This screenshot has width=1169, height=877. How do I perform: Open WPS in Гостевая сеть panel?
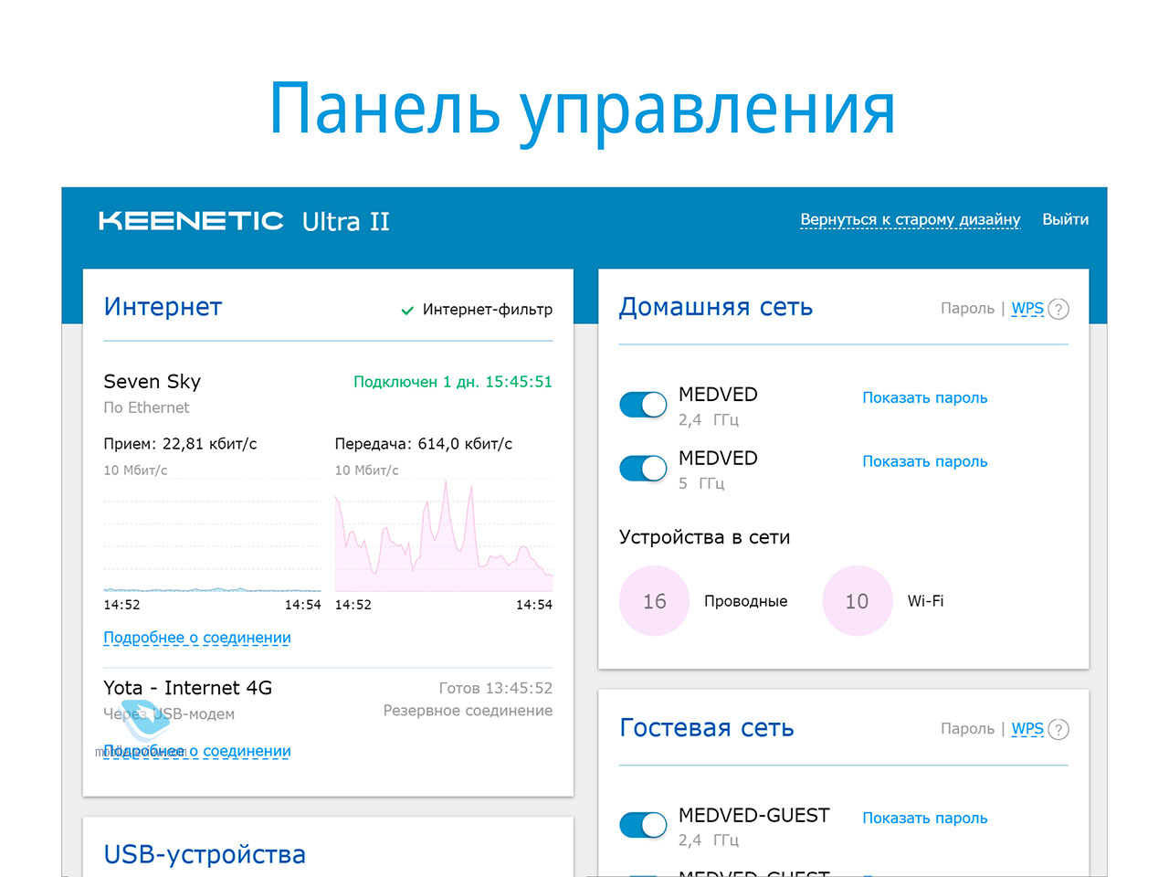1027,729
